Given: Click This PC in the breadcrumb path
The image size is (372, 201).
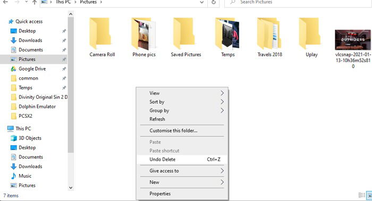Looking at the screenshot, I should (63, 2).
